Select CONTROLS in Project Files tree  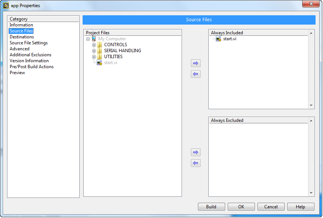pyautogui.click(x=115, y=45)
